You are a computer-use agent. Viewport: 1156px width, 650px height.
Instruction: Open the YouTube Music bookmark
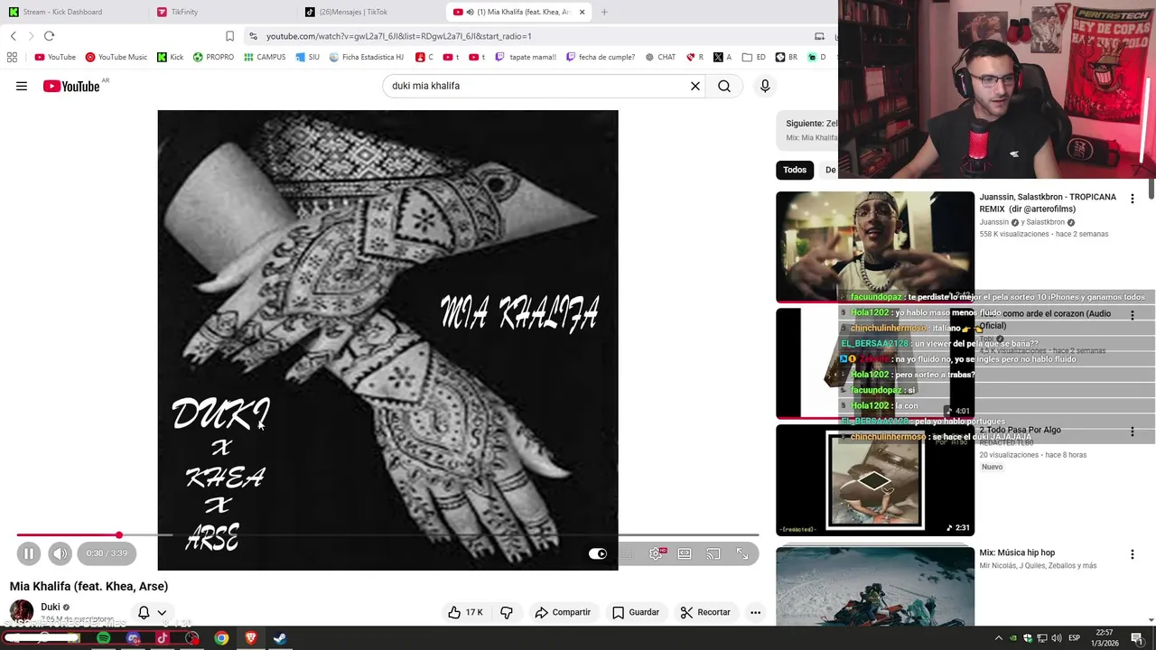[116, 57]
